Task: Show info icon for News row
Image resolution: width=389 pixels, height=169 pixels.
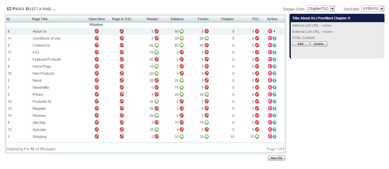Action: click(275, 80)
